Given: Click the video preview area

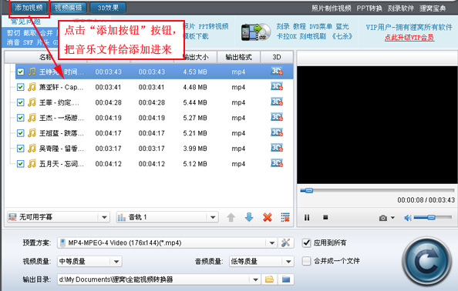Looking at the screenshot, I should click(377, 125).
